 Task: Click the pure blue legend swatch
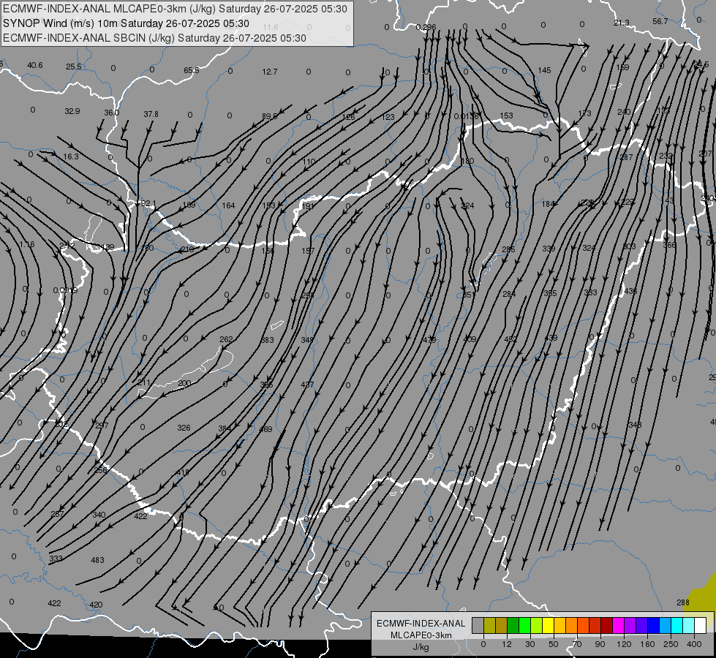coord(653,626)
